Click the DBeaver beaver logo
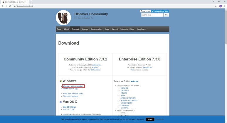The height and width of the screenshot is (123, 227). (63, 18)
